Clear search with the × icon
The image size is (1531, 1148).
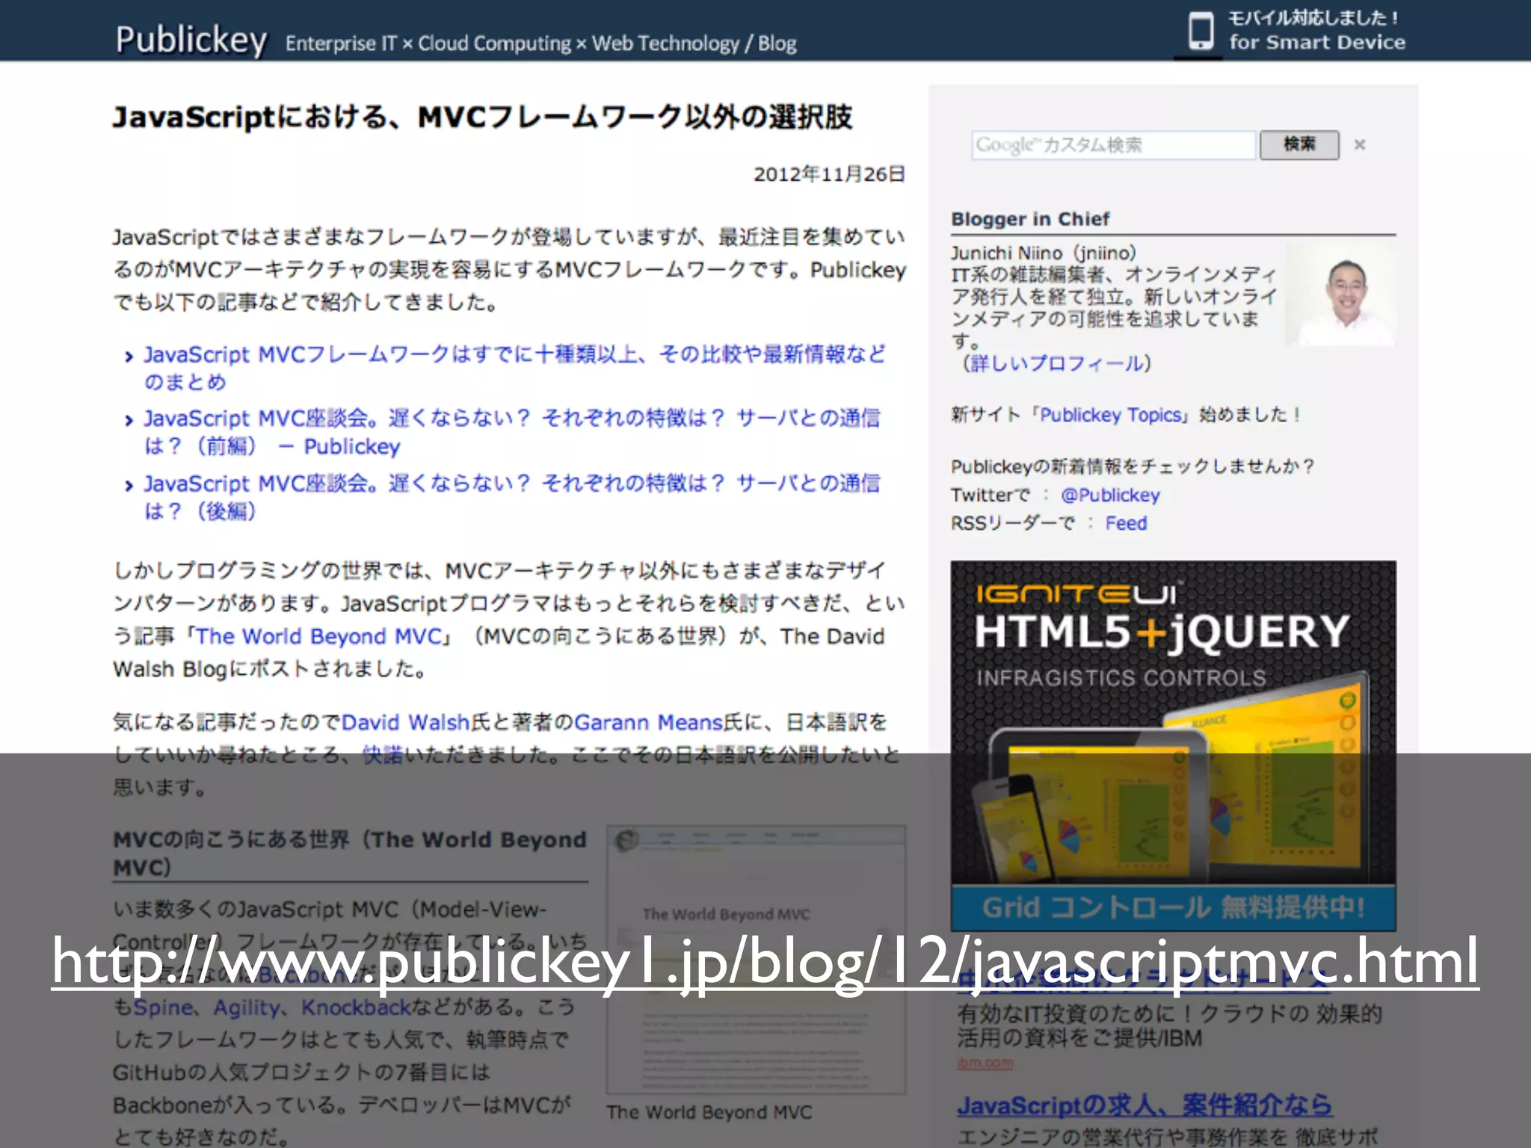[x=1360, y=145]
